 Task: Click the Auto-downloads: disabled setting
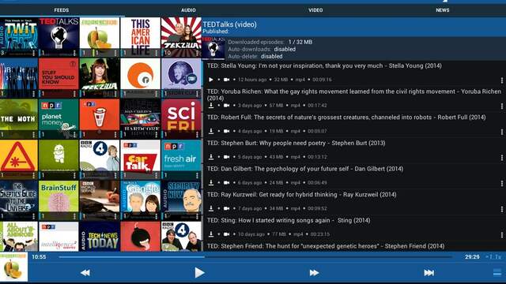pyautogui.click(x=262, y=49)
